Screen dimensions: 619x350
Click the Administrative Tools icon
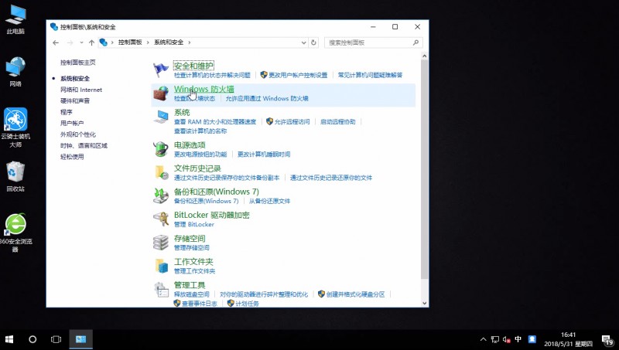[161, 289]
